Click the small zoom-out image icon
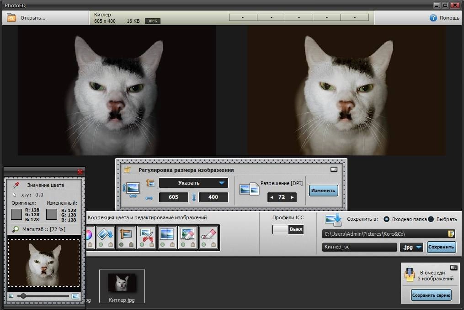This screenshot has width=464, height=310. coord(11,295)
